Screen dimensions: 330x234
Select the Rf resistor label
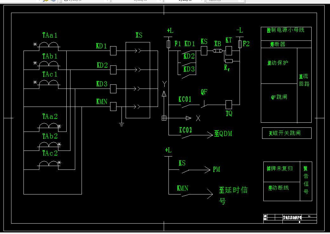point(227,68)
